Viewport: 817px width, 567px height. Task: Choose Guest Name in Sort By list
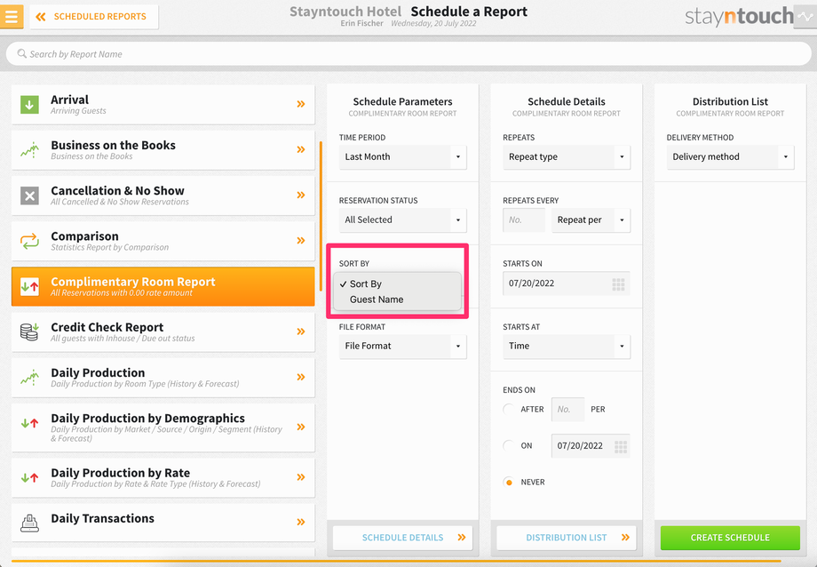(x=397, y=299)
